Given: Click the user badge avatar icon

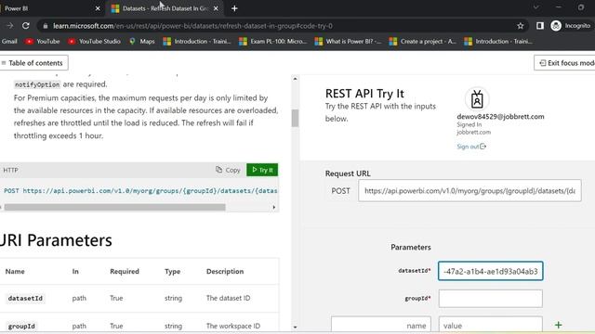Looking at the screenshot, I should tap(477, 99).
